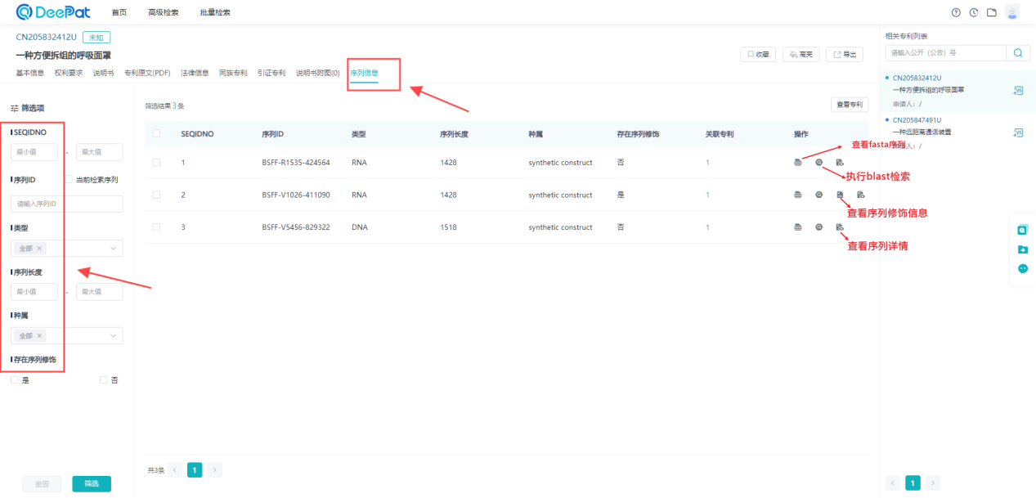Check the 当前检索序列 checkbox
Viewport: 1036px width, 498px height.
coord(69,179)
